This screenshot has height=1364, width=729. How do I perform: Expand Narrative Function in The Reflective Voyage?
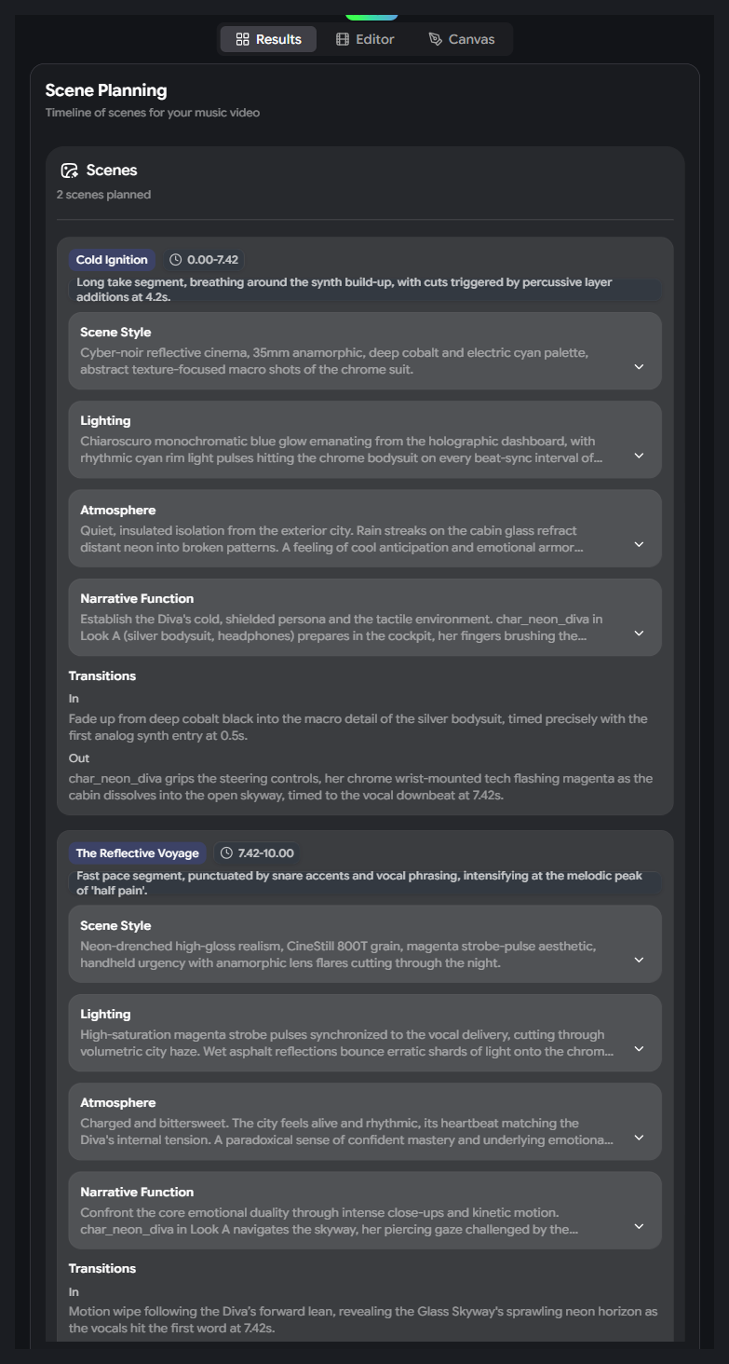click(639, 1227)
